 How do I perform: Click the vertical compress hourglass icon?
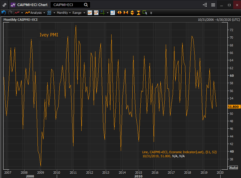(x=139, y=13)
